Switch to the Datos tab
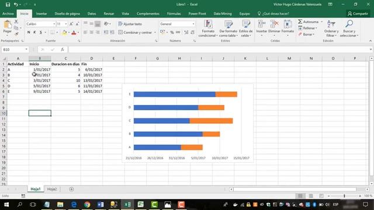Screen dimensions: 374x210 pos(92,14)
